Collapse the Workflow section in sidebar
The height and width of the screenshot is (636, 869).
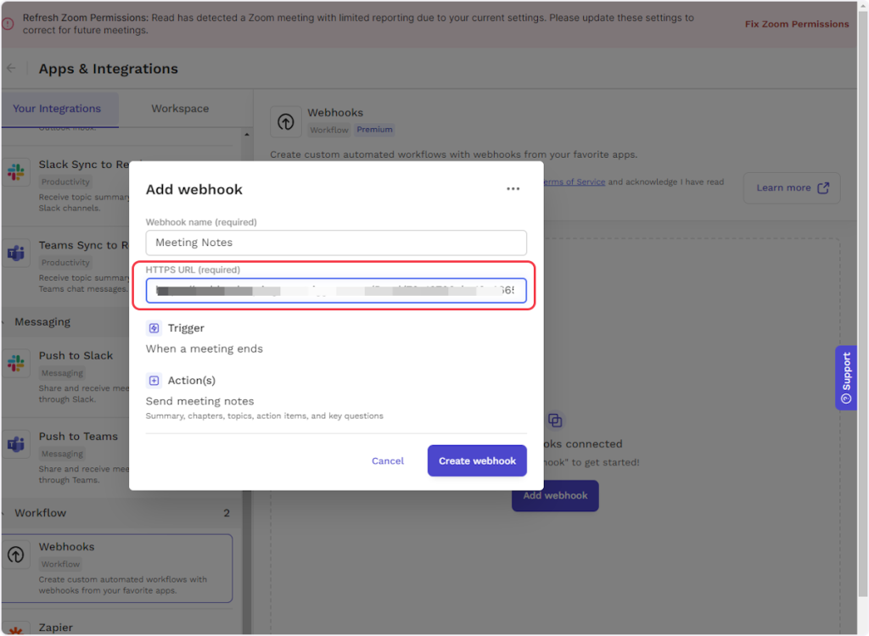(x=40, y=513)
